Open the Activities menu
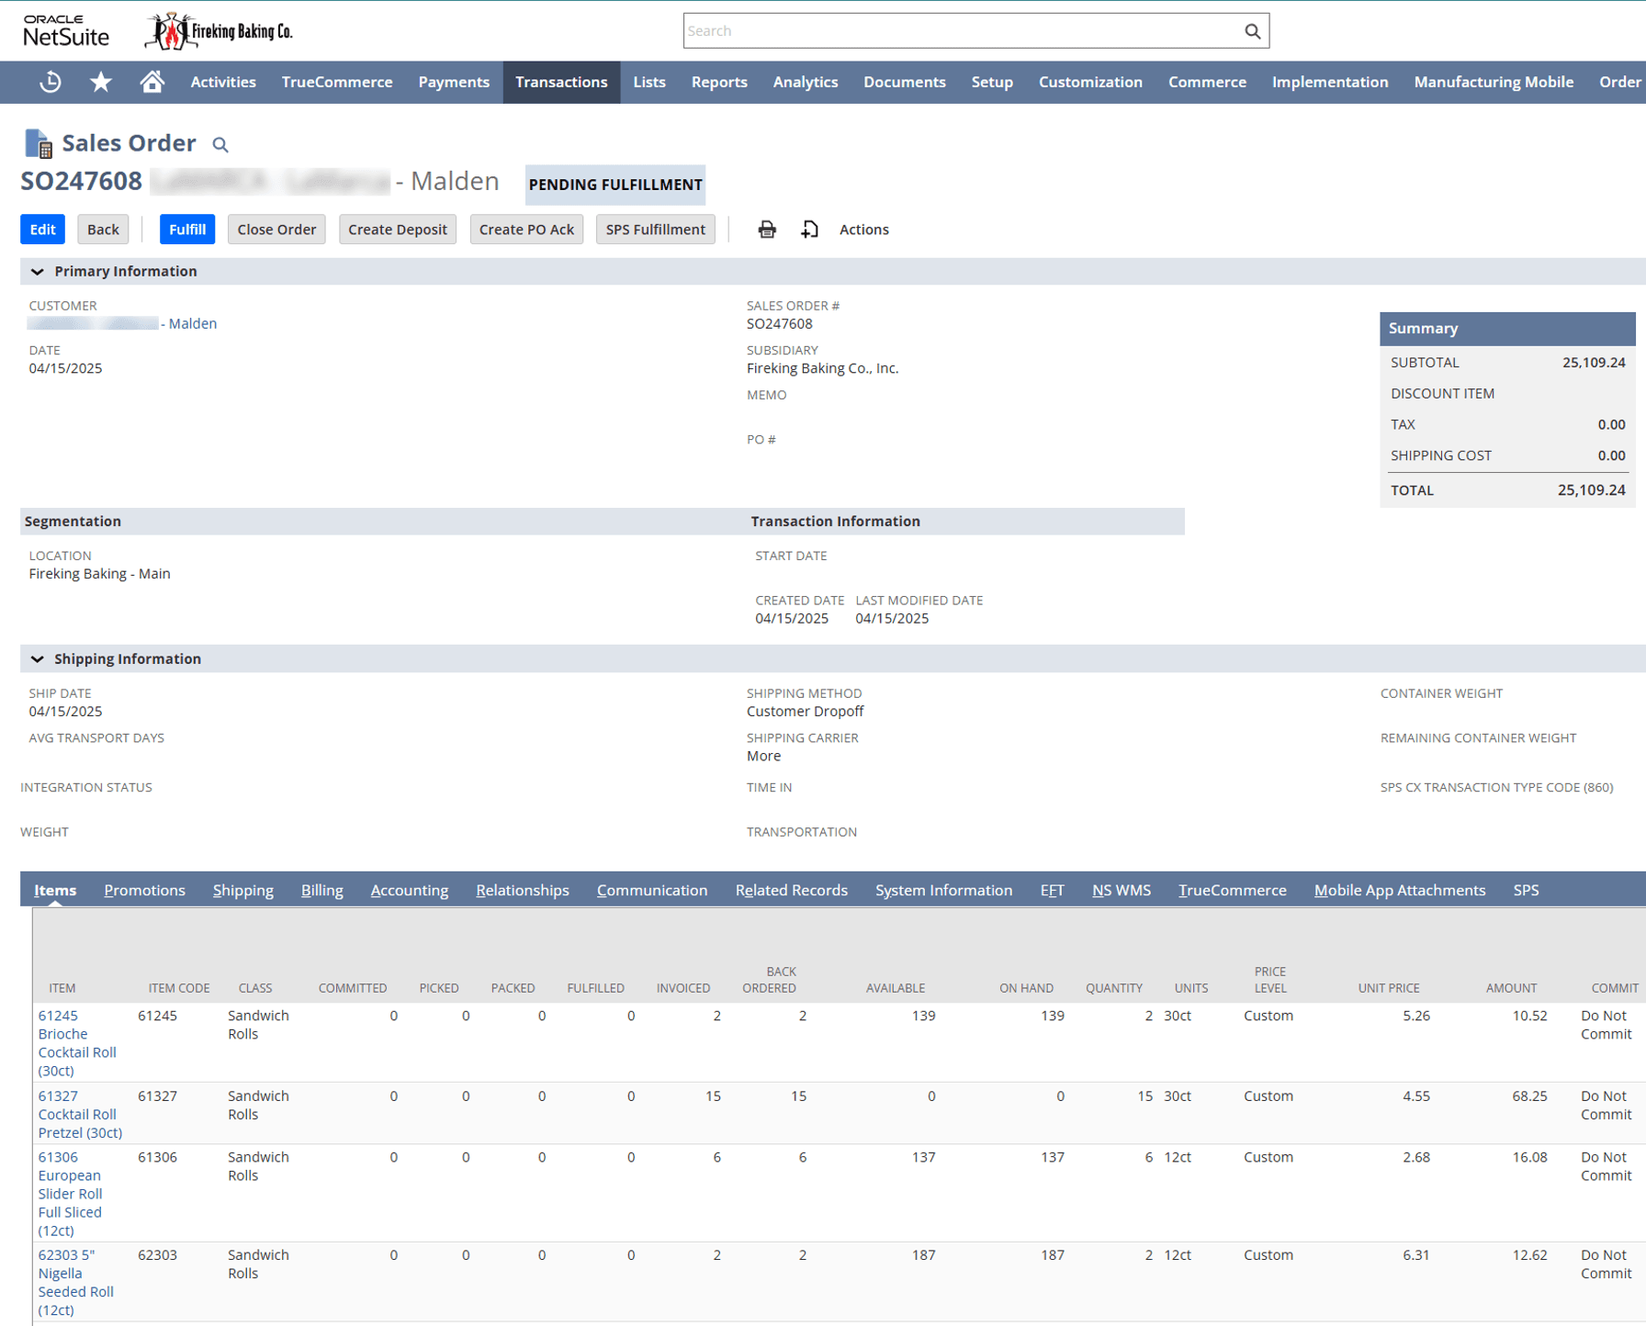Screen dimensions: 1646x1326 click(x=223, y=82)
